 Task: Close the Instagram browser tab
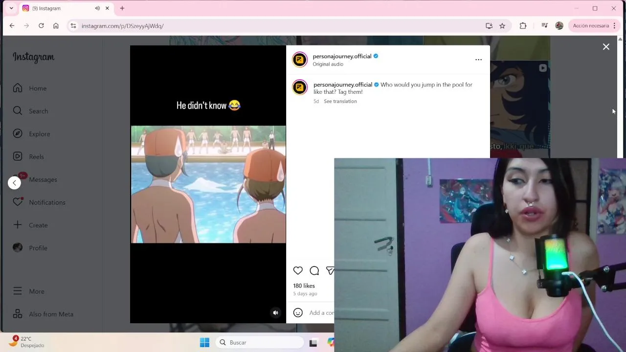point(107,8)
